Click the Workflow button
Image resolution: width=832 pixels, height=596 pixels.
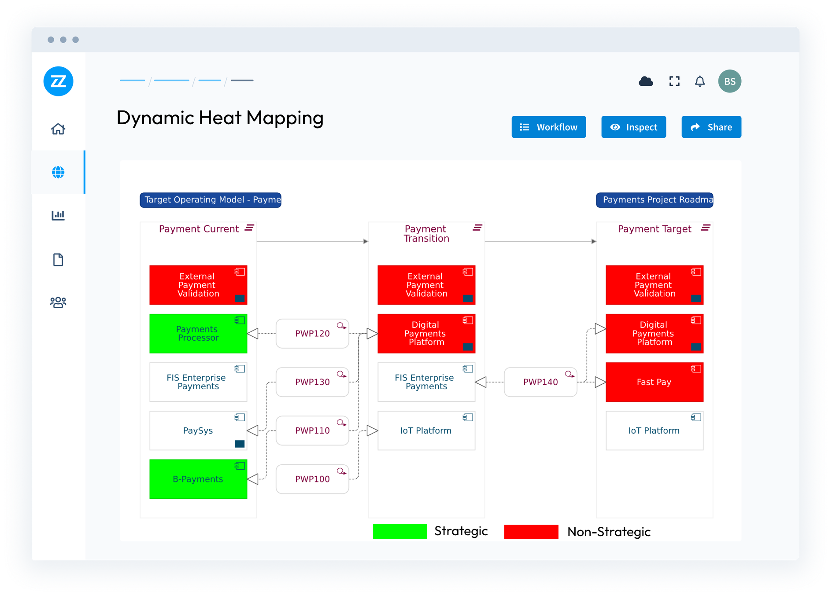548,127
